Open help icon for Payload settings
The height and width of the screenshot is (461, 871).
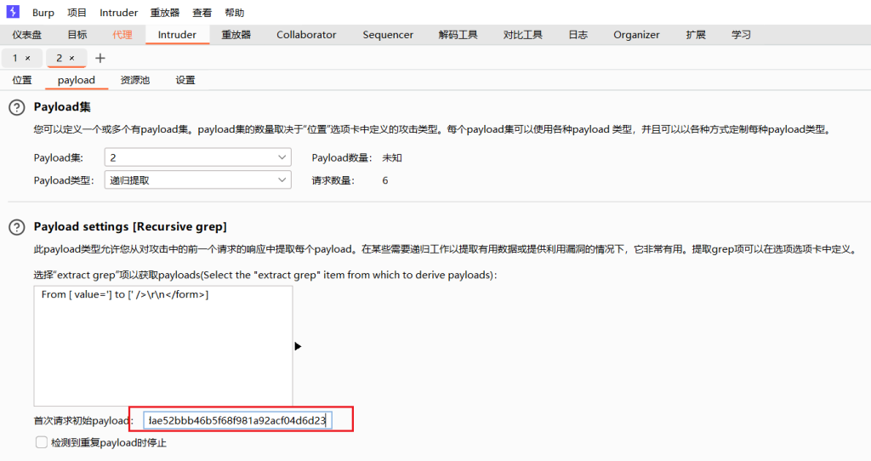coord(16,227)
